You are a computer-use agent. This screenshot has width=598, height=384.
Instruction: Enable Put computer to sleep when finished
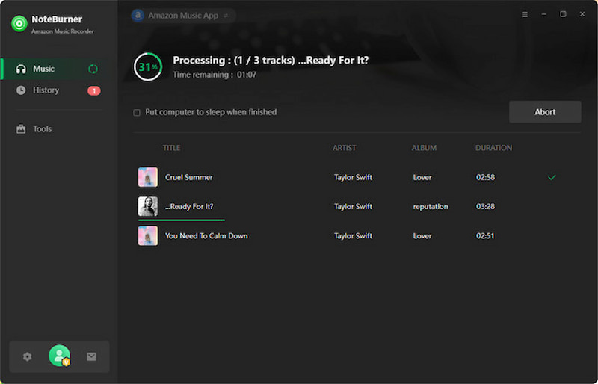137,113
